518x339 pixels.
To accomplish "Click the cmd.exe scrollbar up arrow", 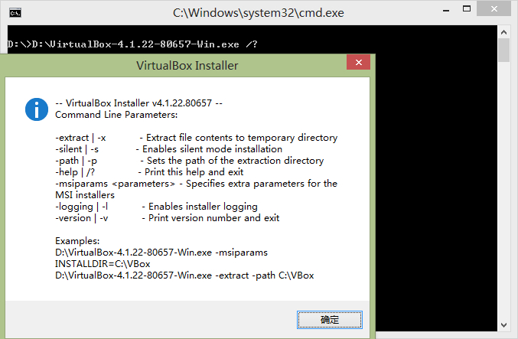I will 503,32.
